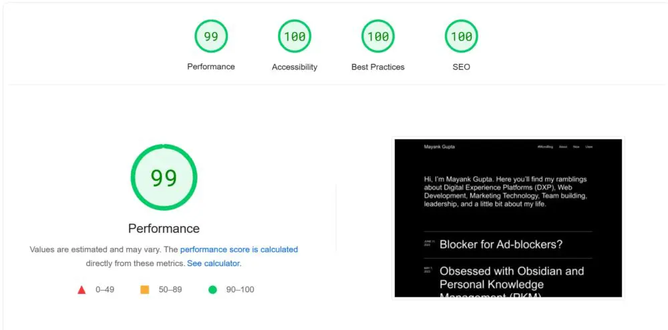Image resolution: width=668 pixels, height=330 pixels.
Task: Click the Accessibility 100 score gauge
Action: 295,36
